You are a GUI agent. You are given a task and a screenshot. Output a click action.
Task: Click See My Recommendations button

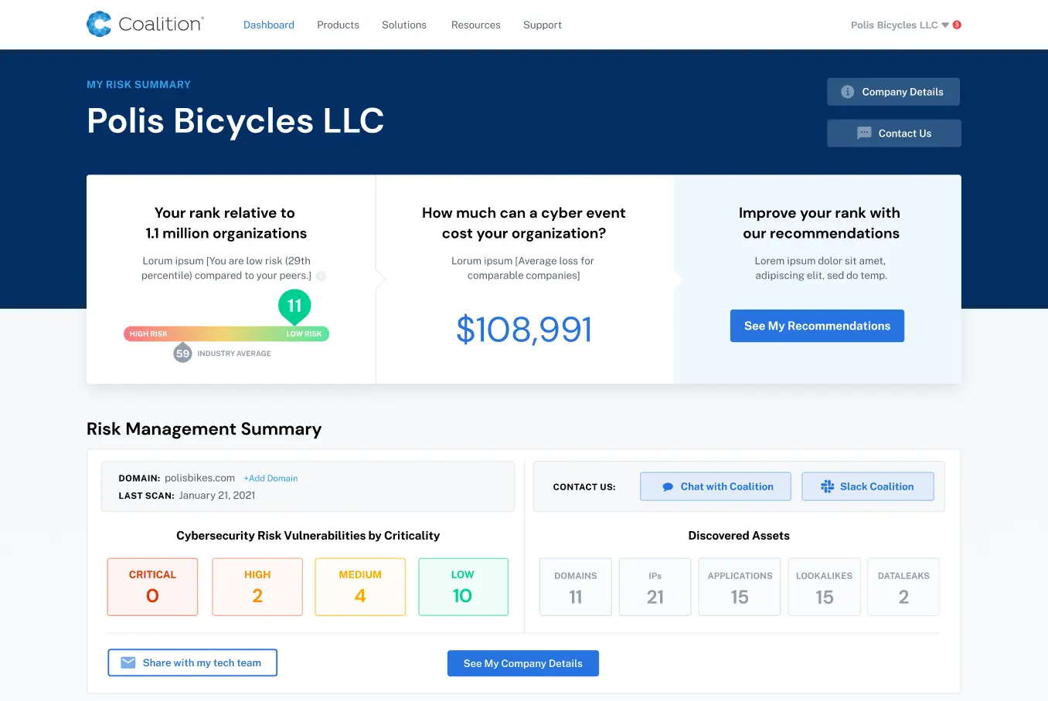pyautogui.click(x=817, y=326)
